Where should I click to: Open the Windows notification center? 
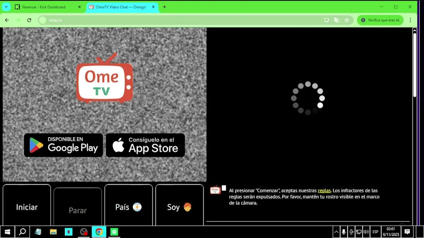click(407, 232)
